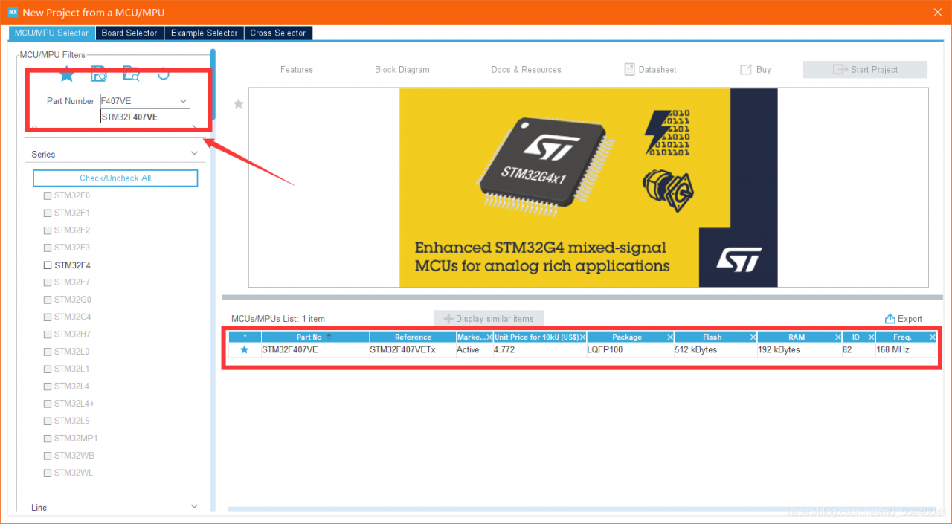Open the Datasheet document icon
This screenshot has height=524, width=952.
tap(629, 69)
